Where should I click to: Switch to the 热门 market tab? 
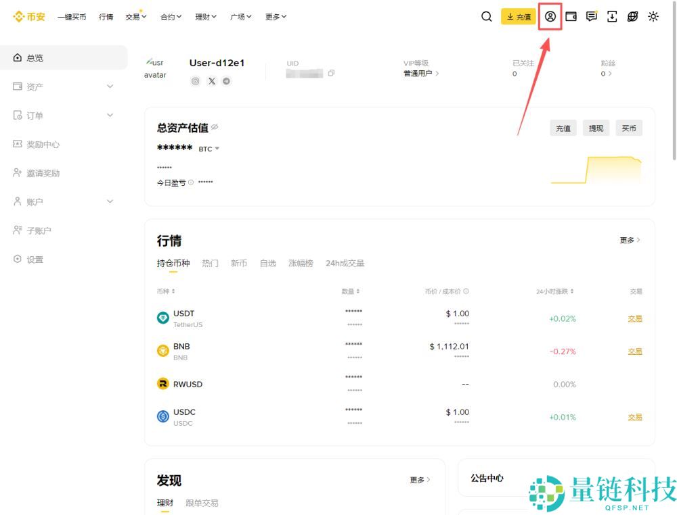coord(210,263)
